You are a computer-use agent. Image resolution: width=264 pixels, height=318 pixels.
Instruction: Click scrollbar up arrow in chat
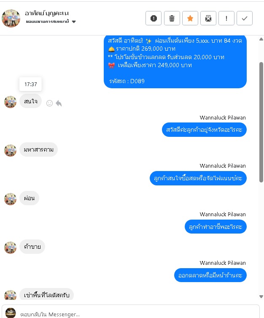click(261, 39)
